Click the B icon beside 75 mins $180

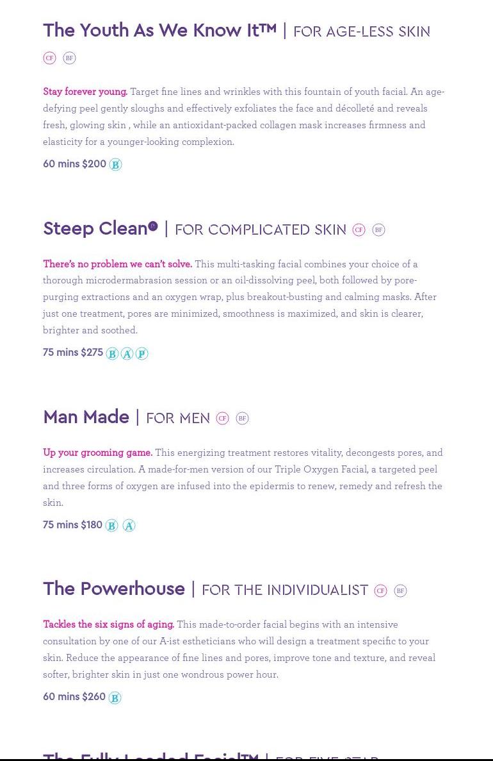pyautogui.click(x=111, y=526)
